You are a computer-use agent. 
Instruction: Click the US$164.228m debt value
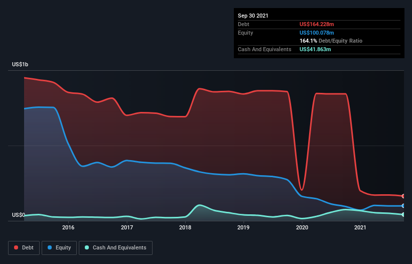click(x=317, y=24)
